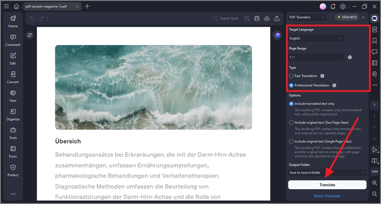
Task: Open the View tools
Action: [13, 96]
